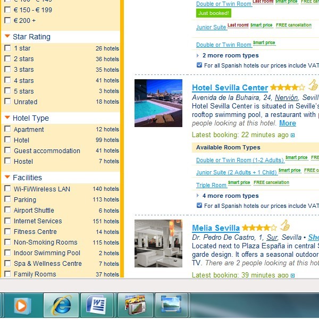Expand 4 more room types
Image resolution: width=319 pixels, height=319 pixels.
click(231, 196)
